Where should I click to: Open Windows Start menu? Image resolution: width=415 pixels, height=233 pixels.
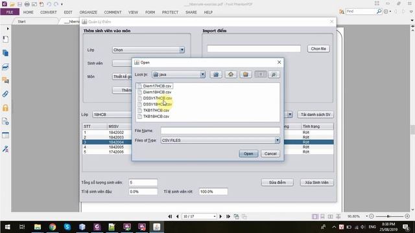coord(7,227)
